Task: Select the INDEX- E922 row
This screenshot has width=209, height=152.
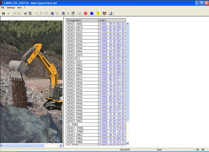Action: 96,34
